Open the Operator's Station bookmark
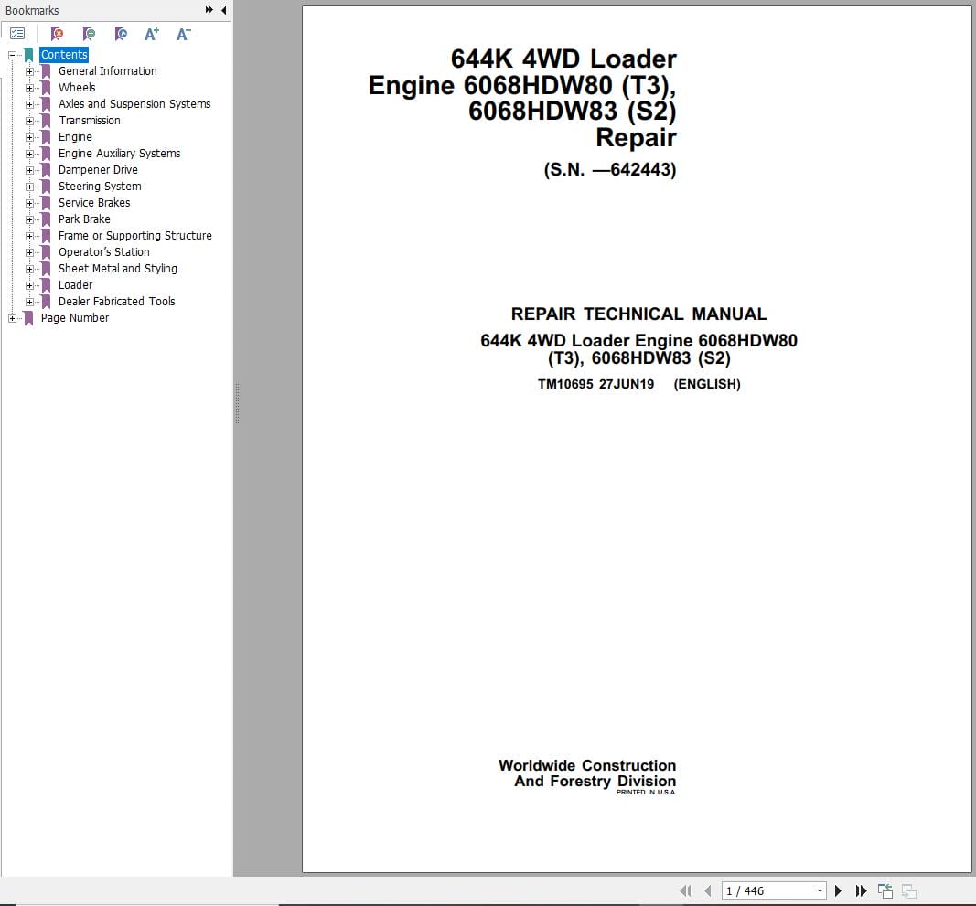This screenshot has width=976, height=906. (x=104, y=252)
